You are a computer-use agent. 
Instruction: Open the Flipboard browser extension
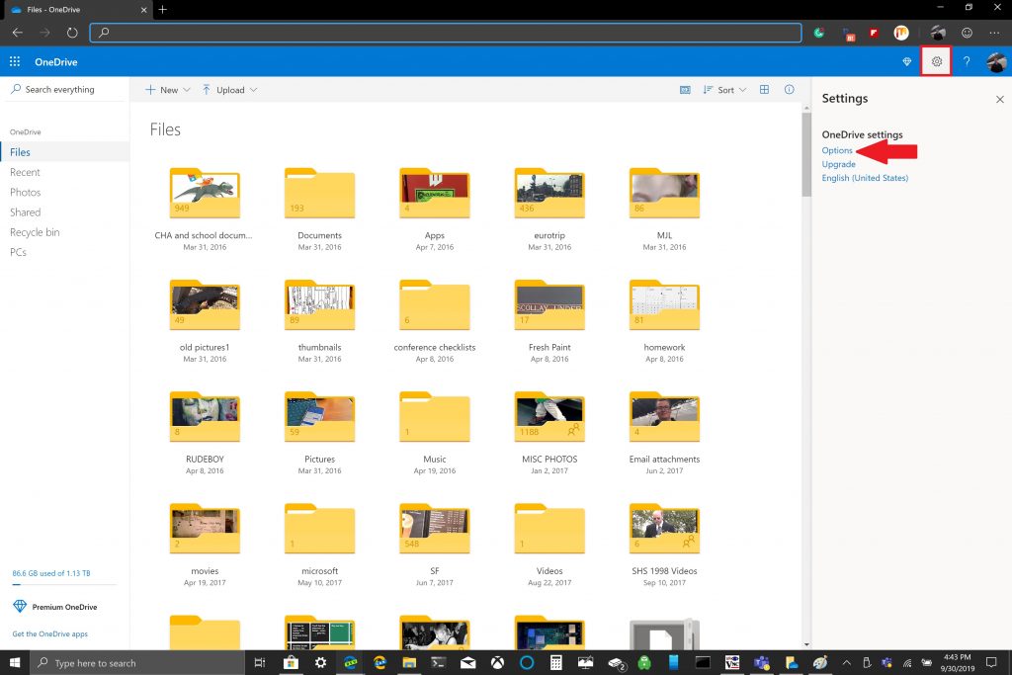tap(874, 33)
